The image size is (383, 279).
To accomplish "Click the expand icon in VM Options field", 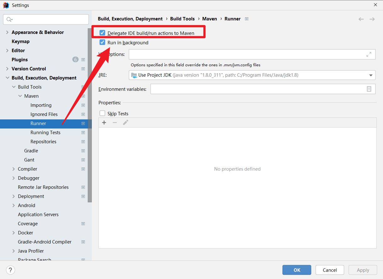I will [x=369, y=54].
